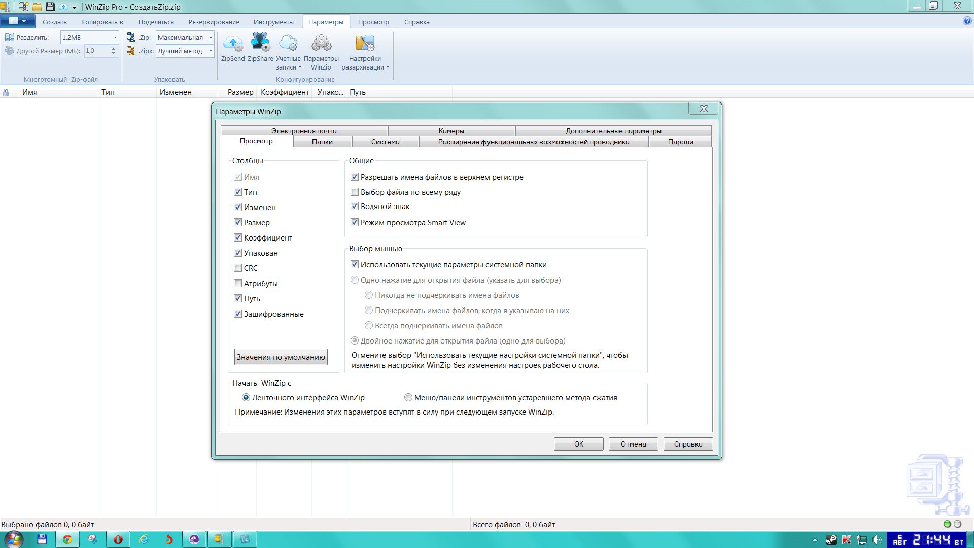Click Другой Размер value field
The height and width of the screenshot is (548, 974).
[96, 51]
